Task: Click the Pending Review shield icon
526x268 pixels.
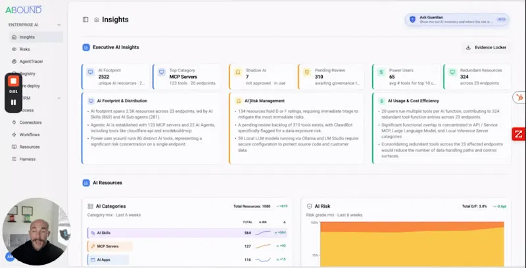Action: (x=306, y=72)
